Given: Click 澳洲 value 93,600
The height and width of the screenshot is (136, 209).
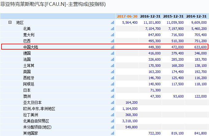Looking at the screenshot, I should 179,96.
